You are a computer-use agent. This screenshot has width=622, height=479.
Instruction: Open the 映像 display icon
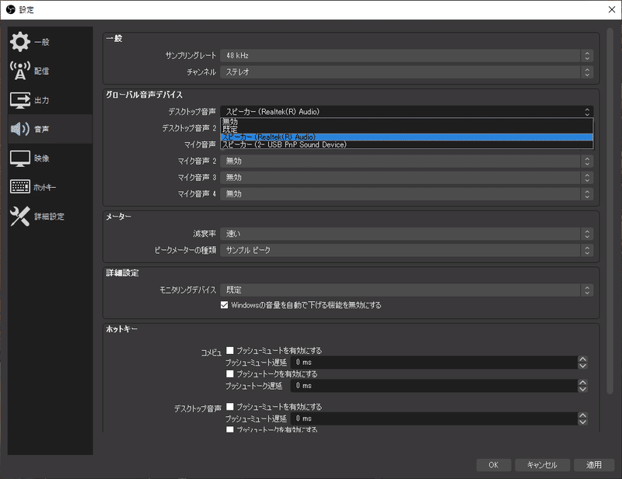tap(20, 158)
